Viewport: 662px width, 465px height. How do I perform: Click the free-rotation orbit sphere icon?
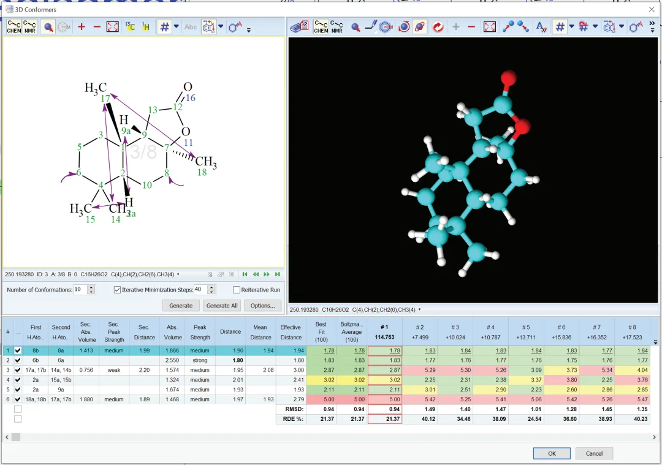pos(420,27)
